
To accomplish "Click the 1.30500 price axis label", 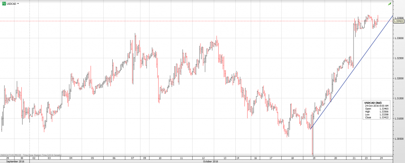I will (x=399, y=139).
